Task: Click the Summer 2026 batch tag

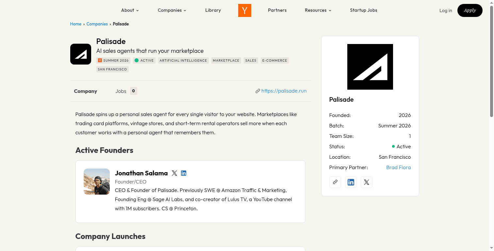Action: 113,60
